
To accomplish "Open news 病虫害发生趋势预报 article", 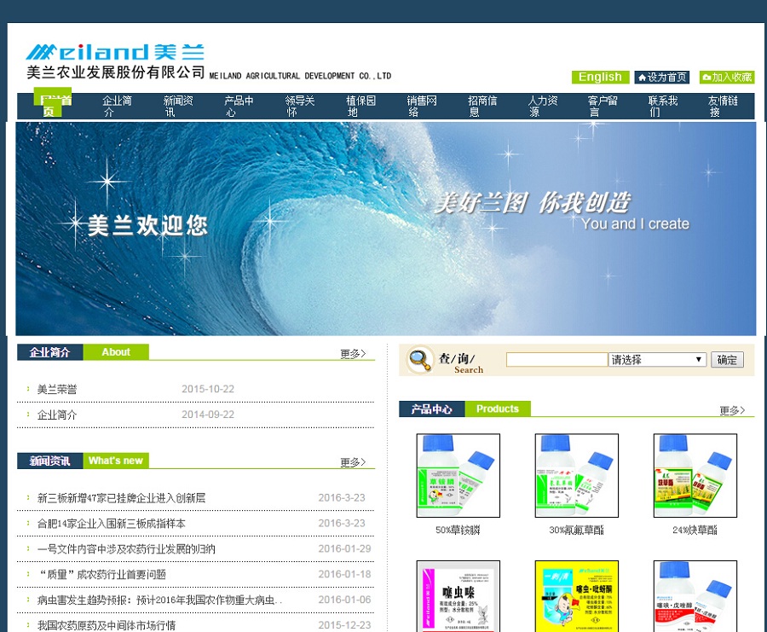I will click(160, 600).
